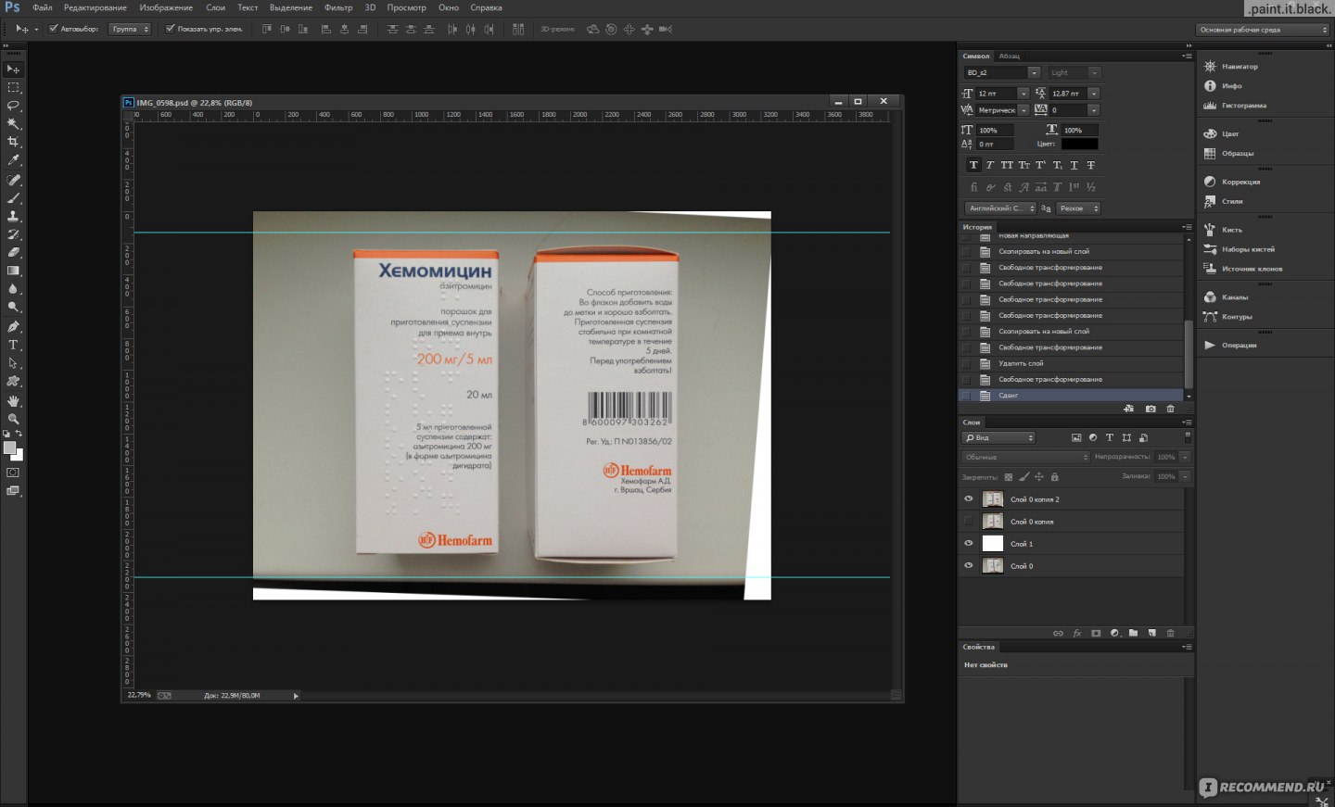
Task: Select the Lasso tool
Action: 13,106
